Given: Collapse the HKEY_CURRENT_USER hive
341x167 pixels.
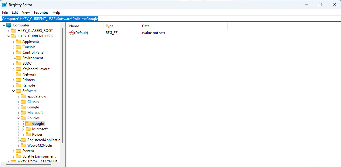Looking at the screenshot, I should pos(9,36).
